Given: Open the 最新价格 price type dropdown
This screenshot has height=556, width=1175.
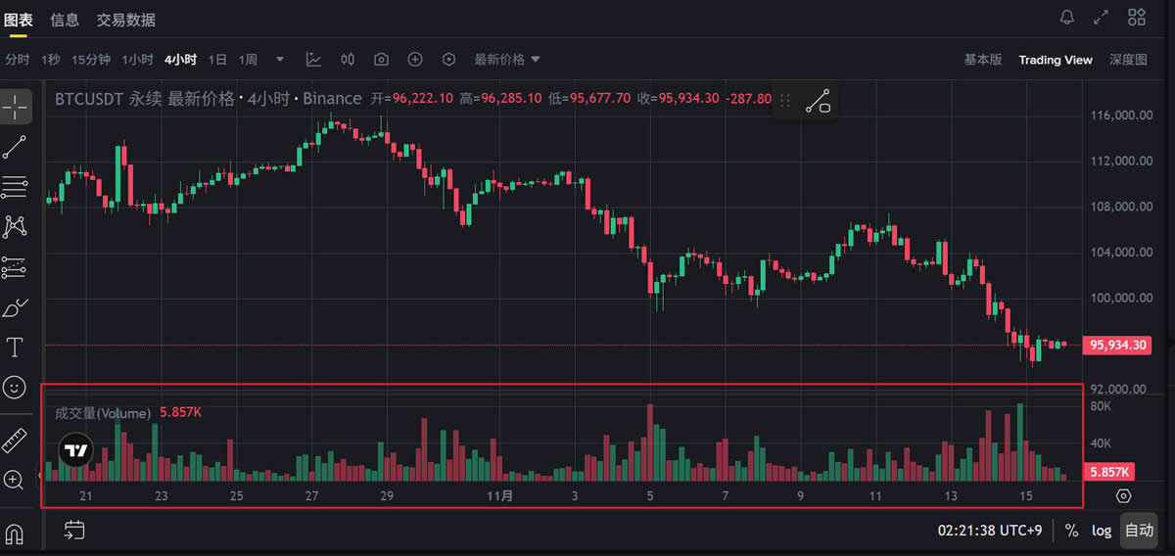Looking at the screenshot, I should [507, 60].
